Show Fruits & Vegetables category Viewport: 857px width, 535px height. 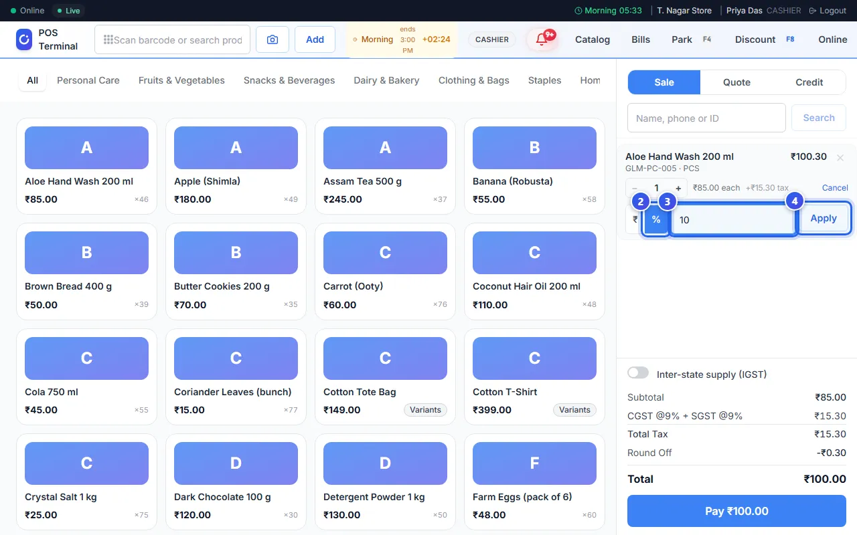coord(181,80)
